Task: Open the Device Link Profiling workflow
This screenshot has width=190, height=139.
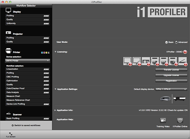Action: coord(28,104)
